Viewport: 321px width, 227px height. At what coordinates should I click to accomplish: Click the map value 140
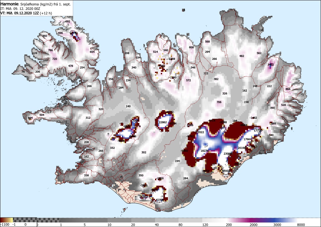click(x=128, y=106)
